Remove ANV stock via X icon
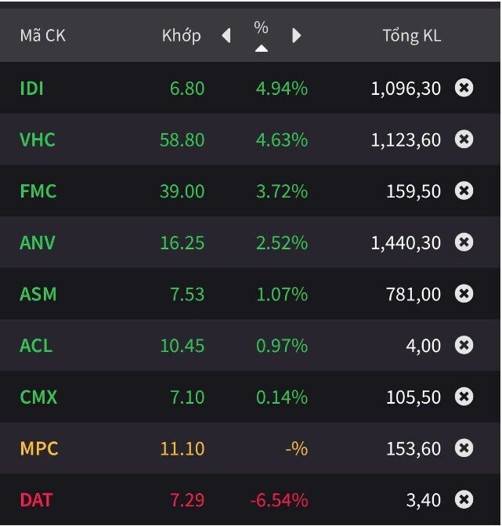Image resolution: width=502 pixels, height=526 pixels. pos(464,242)
